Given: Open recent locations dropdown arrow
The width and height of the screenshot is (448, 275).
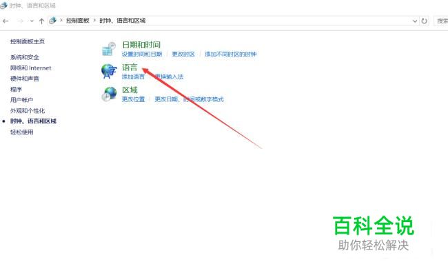Looking at the screenshot, I should [32, 21].
